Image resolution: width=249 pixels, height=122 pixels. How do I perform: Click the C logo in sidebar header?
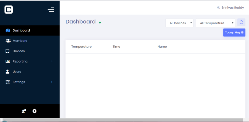[x=9, y=9]
